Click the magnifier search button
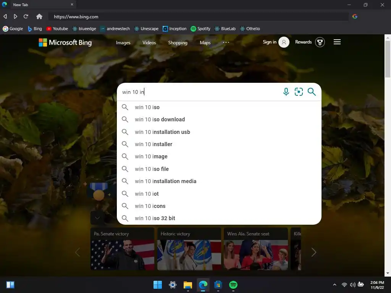Viewport: 391px width, 293px height. (x=312, y=92)
